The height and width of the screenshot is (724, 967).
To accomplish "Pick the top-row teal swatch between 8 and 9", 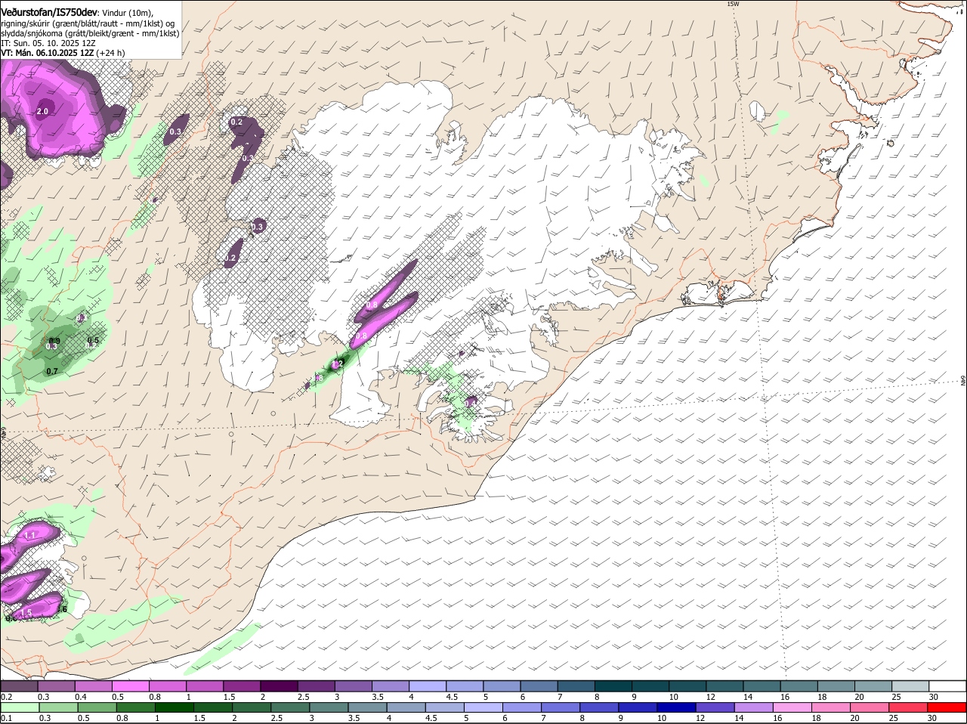I will pos(613,685).
